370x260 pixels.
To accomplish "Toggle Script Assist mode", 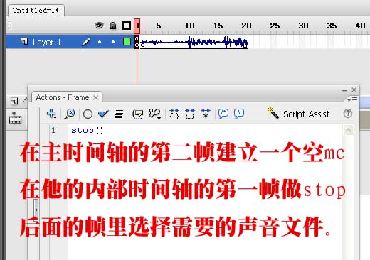I will 298,114.
